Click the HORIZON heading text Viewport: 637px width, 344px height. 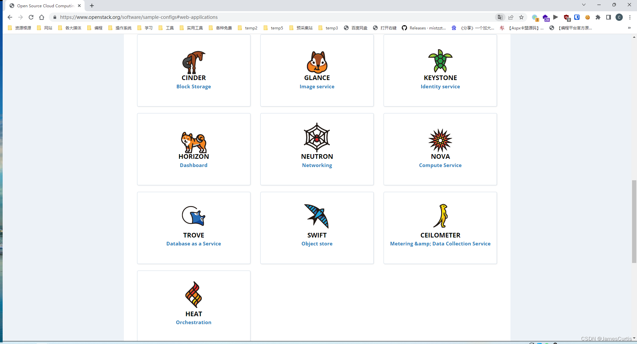coord(194,156)
